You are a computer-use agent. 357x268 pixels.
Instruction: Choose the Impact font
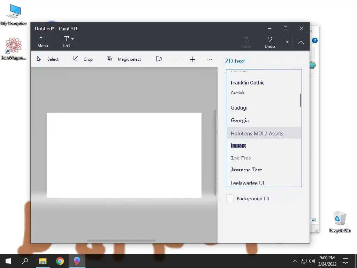pos(264,146)
